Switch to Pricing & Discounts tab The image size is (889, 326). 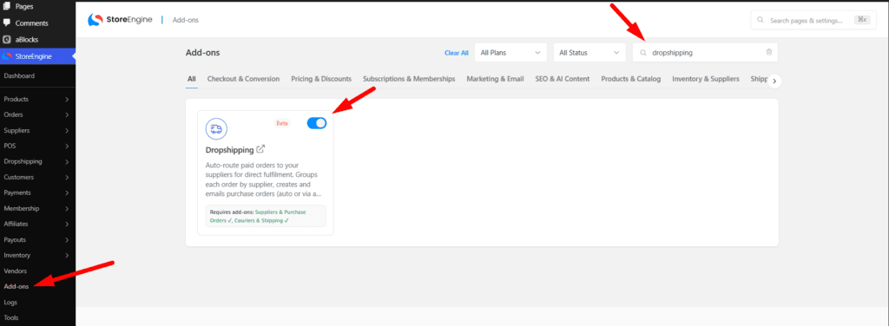(321, 79)
